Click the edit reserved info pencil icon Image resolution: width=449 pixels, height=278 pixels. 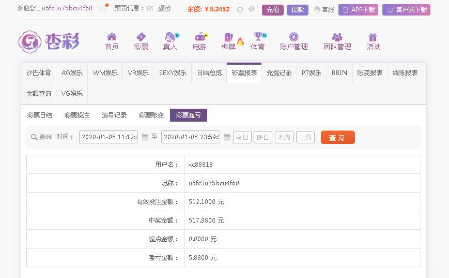coord(150,9)
